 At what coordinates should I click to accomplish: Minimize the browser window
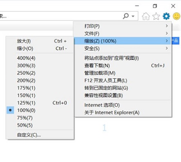pos(137,6)
